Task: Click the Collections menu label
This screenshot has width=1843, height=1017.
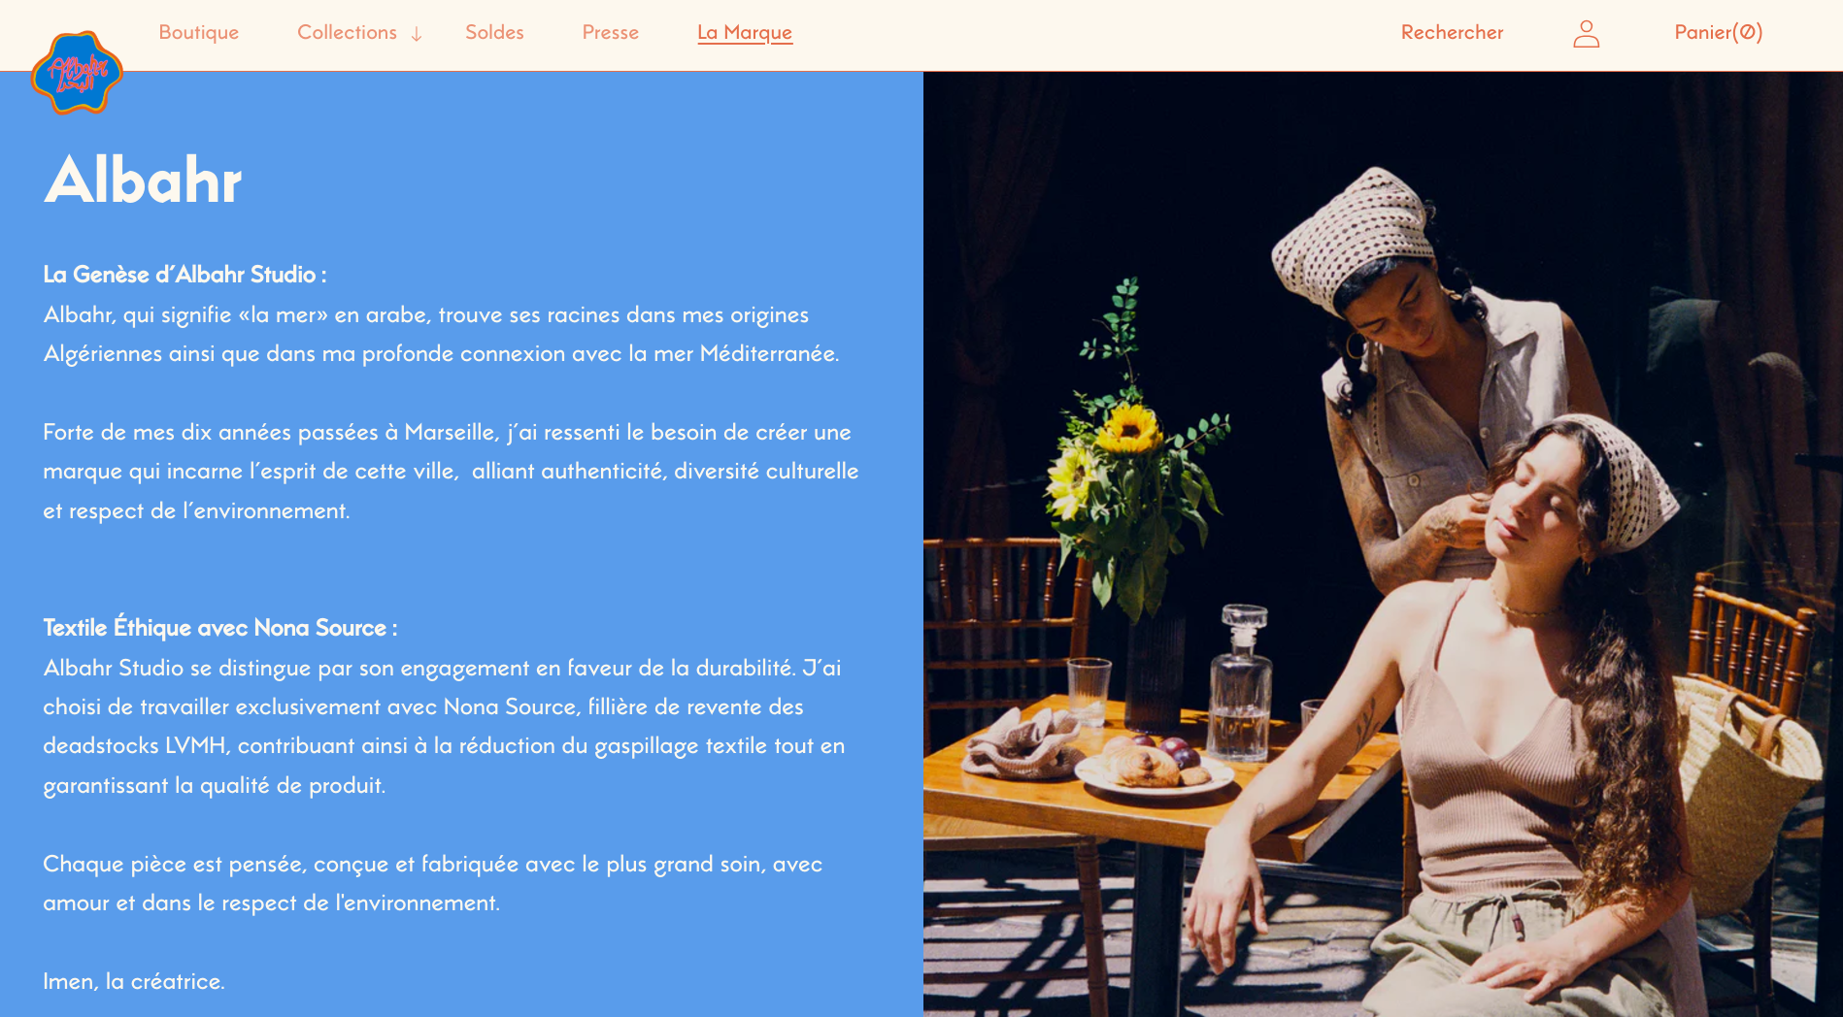Action: 347,32
